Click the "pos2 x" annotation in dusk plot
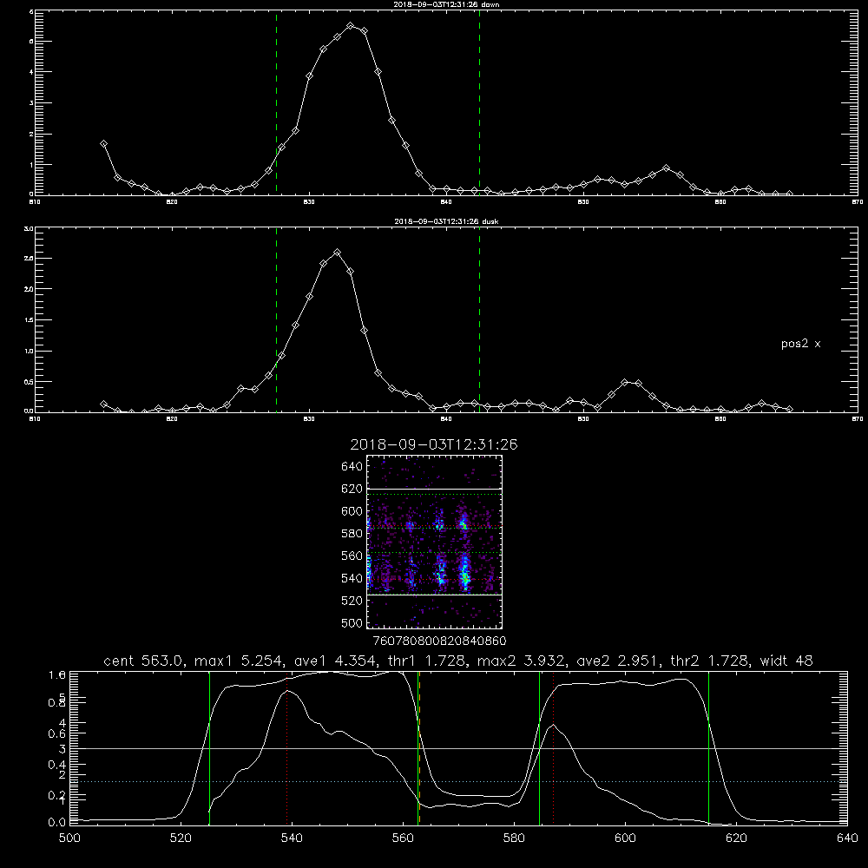This screenshot has height=868, width=868. tap(800, 344)
